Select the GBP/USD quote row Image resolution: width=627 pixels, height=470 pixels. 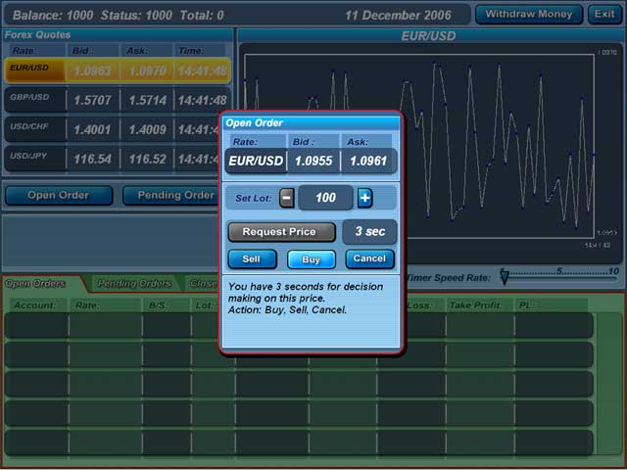pyautogui.click(x=117, y=100)
